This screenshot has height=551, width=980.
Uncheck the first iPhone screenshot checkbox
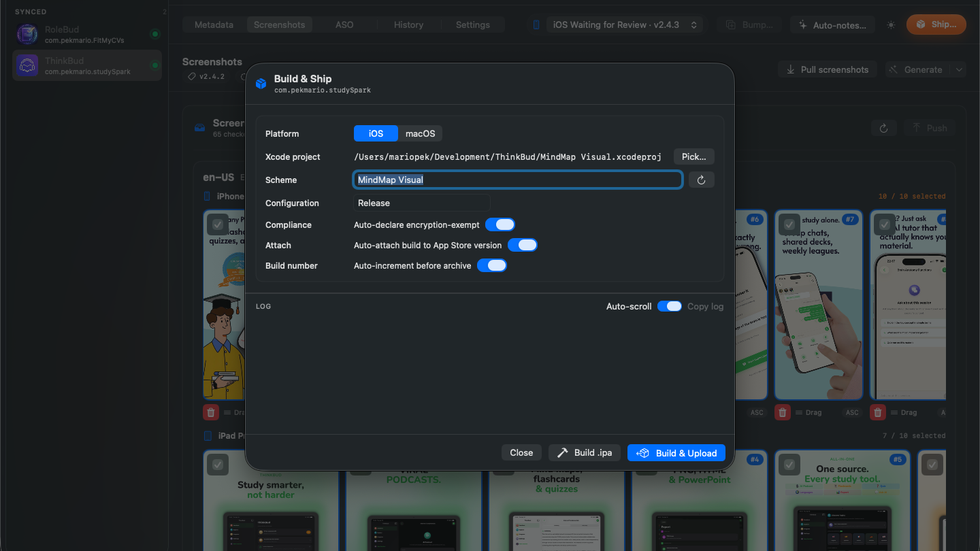pos(218,224)
